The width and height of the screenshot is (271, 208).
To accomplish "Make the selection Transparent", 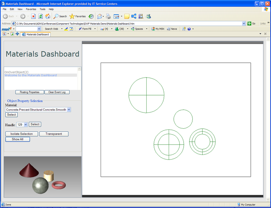I will 54,134.
